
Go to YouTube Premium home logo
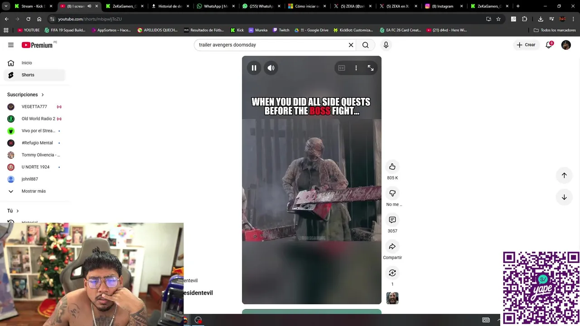point(37,45)
